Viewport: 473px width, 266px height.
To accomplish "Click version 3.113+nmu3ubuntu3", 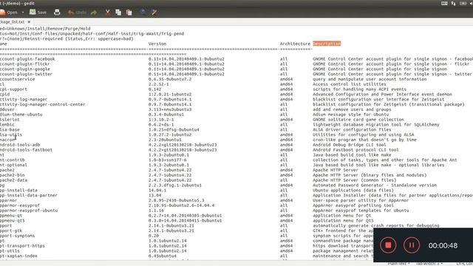I will [x=170, y=109].
